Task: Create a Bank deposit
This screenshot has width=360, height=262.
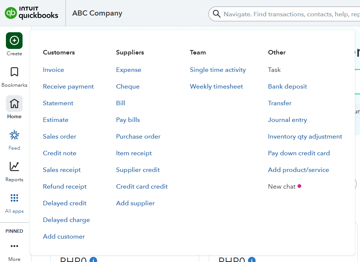Action: 287,87
